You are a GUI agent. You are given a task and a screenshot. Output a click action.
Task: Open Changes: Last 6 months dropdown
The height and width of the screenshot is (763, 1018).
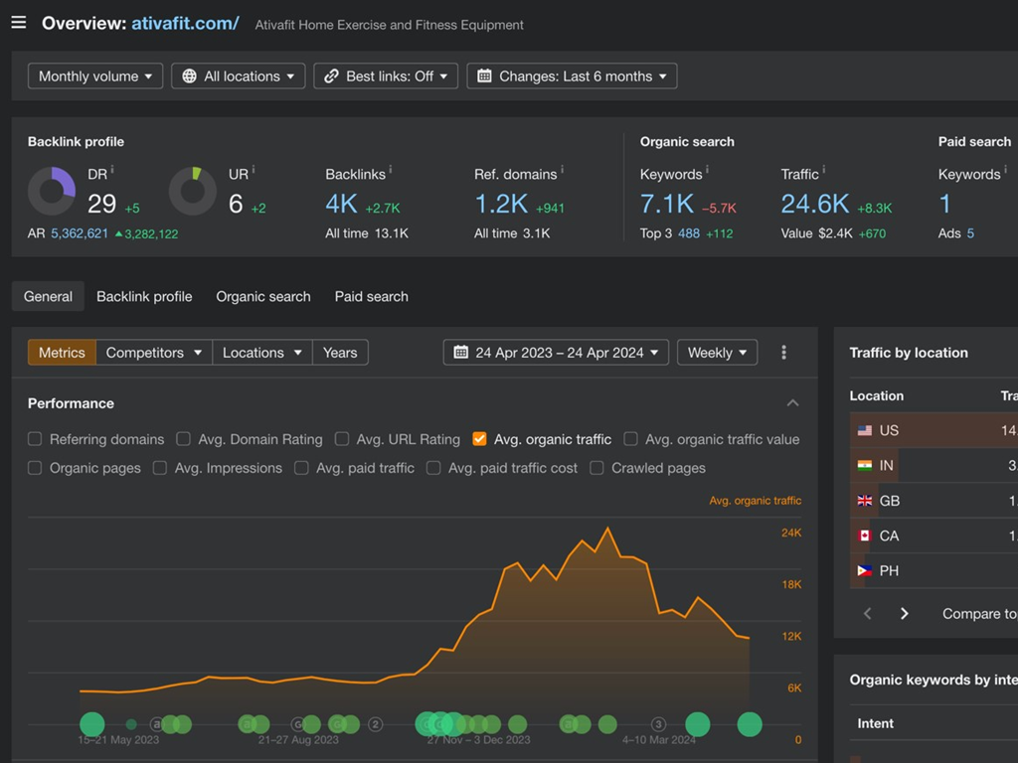[x=572, y=76]
